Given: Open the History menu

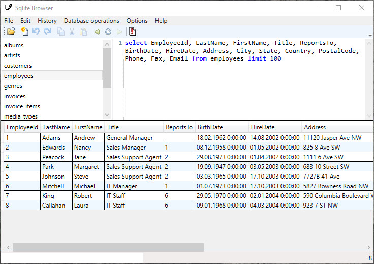Looking at the screenshot, I should [x=47, y=21].
